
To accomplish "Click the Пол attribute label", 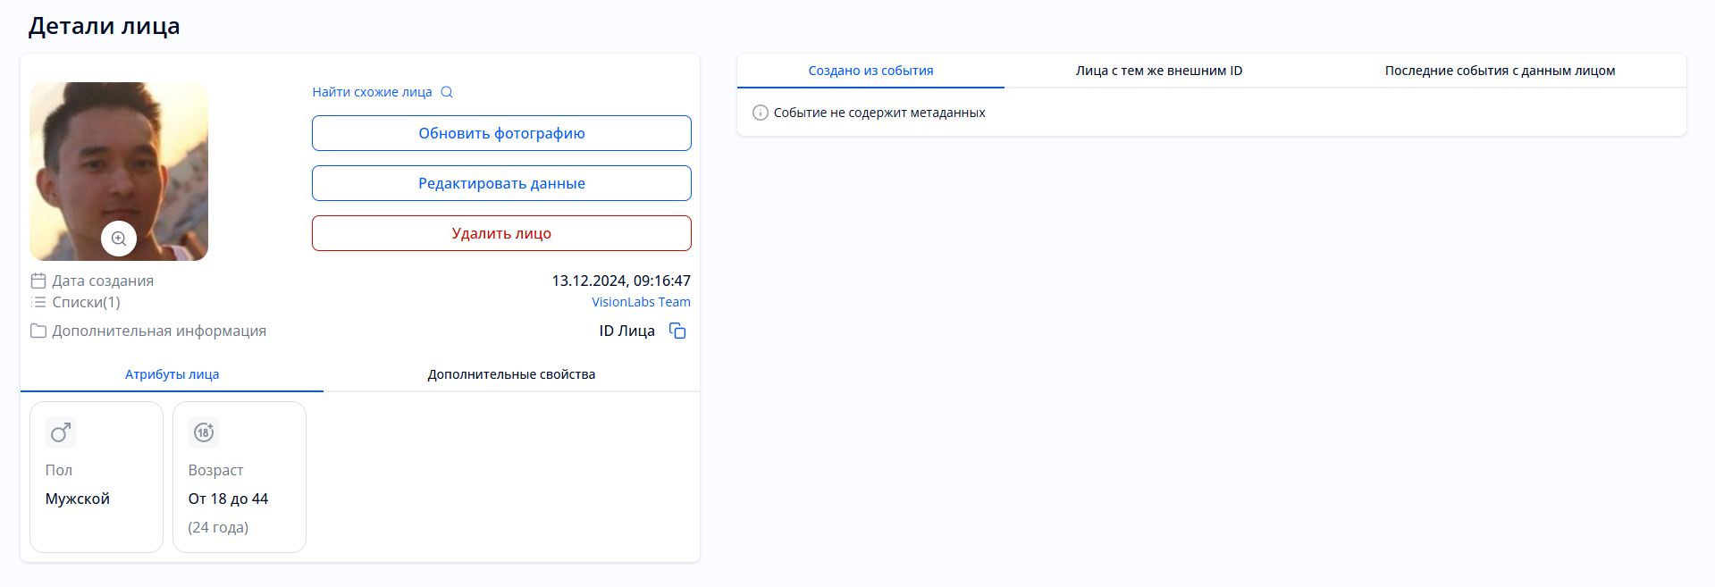I will 59,470.
